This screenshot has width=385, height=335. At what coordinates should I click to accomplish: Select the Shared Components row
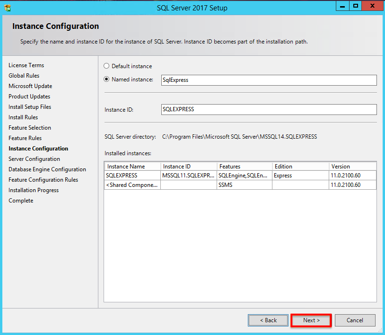point(240,185)
